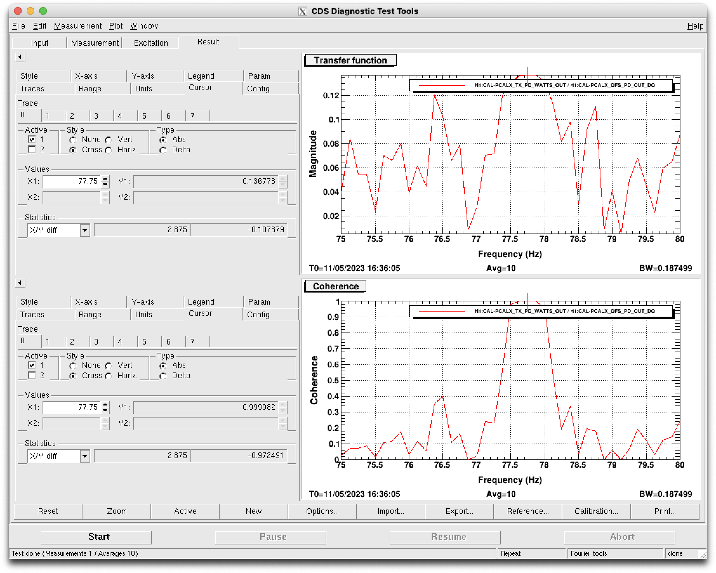Switch to the Input tab
This screenshot has height=573, width=716.
pos(40,43)
